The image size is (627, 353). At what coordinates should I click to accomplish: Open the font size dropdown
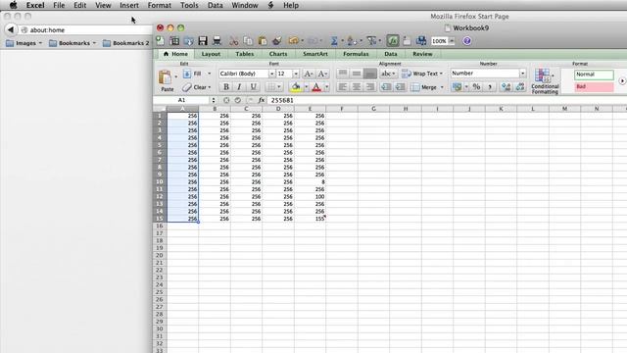pos(296,74)
